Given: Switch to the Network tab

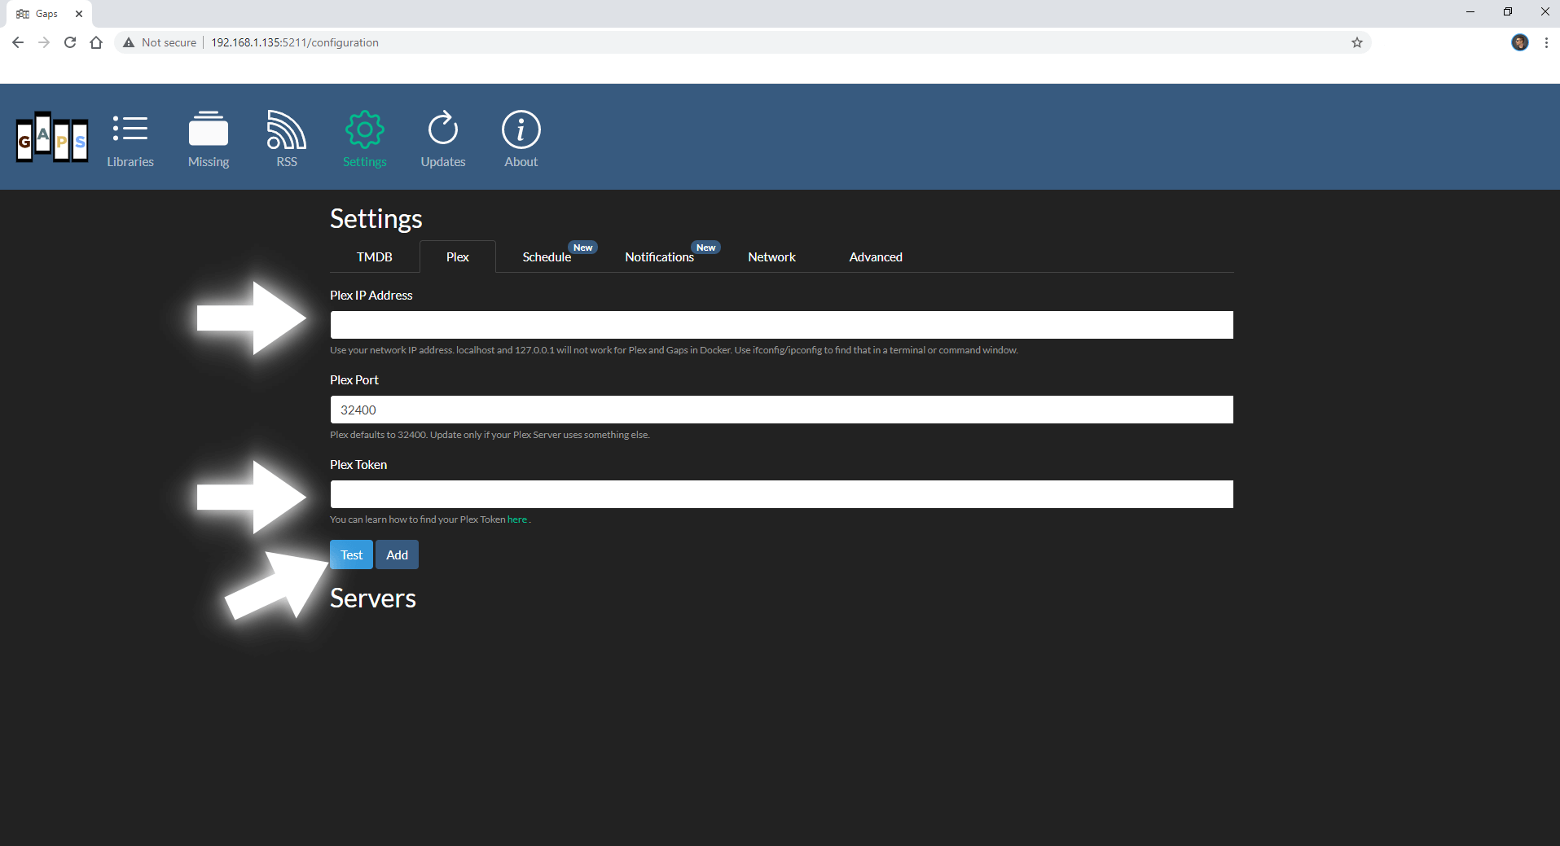Looking at the screenshot, I should (772, 256).
